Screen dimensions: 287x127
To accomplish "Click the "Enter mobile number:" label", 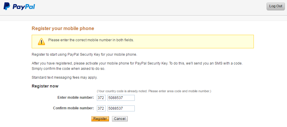I will coord(76,98).
